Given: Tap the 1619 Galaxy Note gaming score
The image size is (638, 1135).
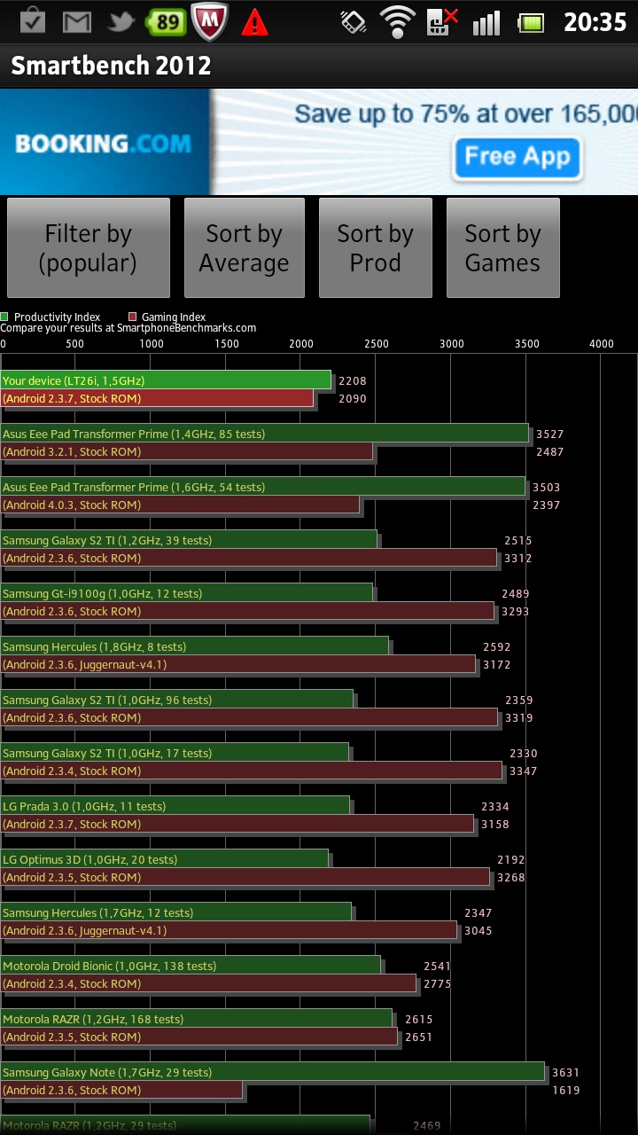Looking at the screenshot, I should 566,1091.
